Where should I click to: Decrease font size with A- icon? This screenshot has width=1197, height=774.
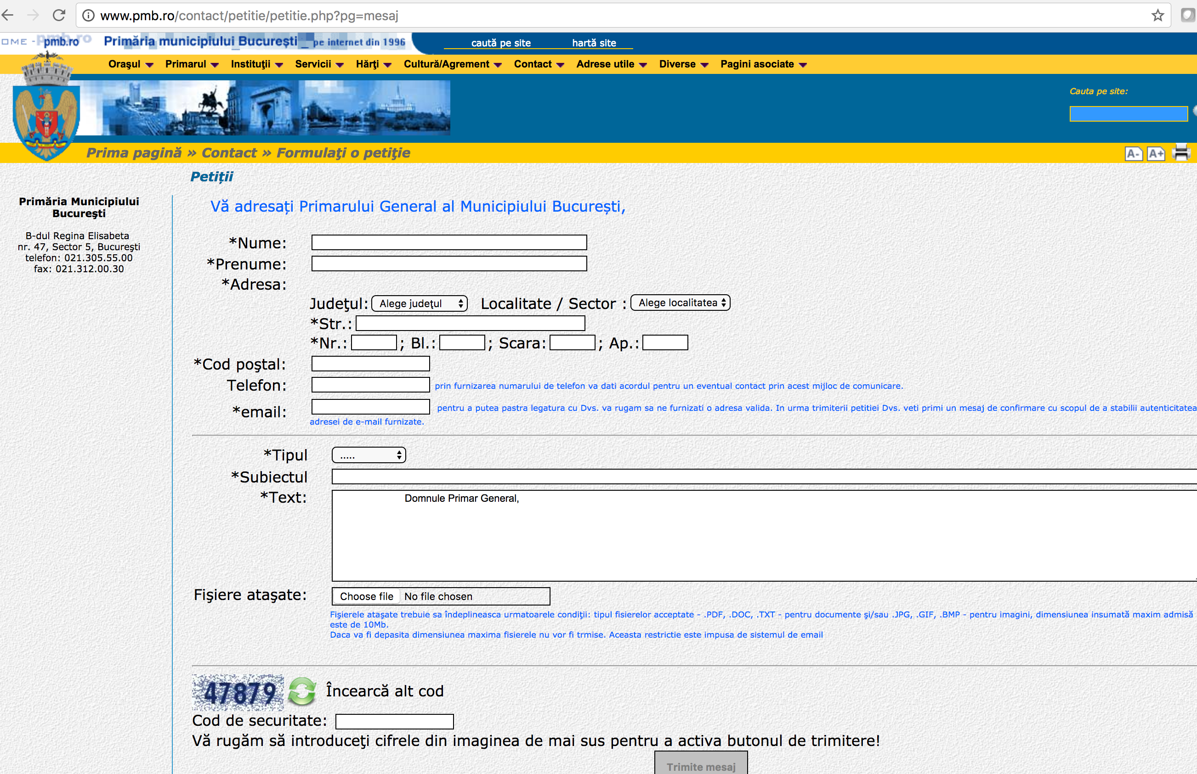click(1134, 153)
